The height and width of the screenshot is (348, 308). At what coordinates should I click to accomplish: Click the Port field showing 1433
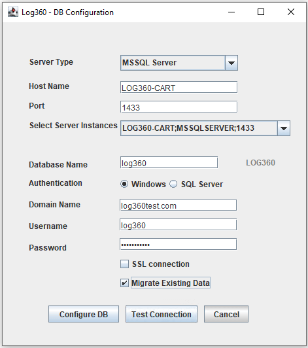[179, 107]
